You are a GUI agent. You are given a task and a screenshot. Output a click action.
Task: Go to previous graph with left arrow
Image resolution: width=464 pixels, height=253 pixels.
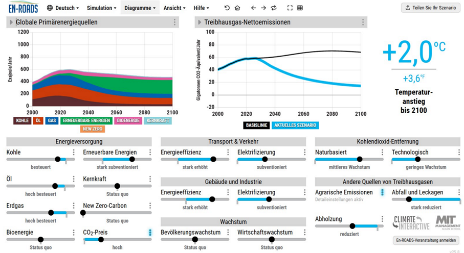(x=253, y=8)
